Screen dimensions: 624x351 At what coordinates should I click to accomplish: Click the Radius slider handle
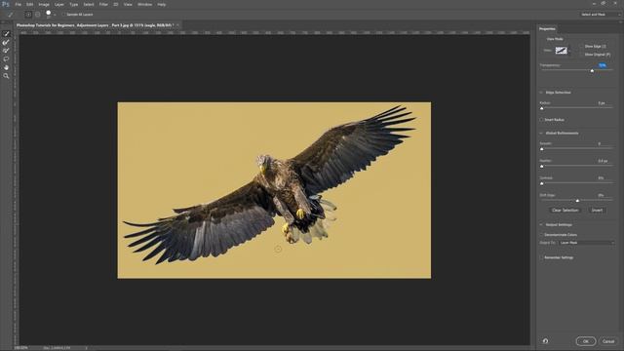coord(542,108)
